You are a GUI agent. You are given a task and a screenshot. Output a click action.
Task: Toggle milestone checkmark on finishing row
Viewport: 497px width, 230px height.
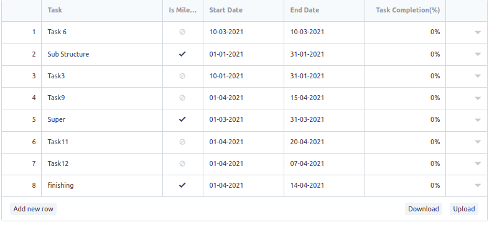(182, 185)
